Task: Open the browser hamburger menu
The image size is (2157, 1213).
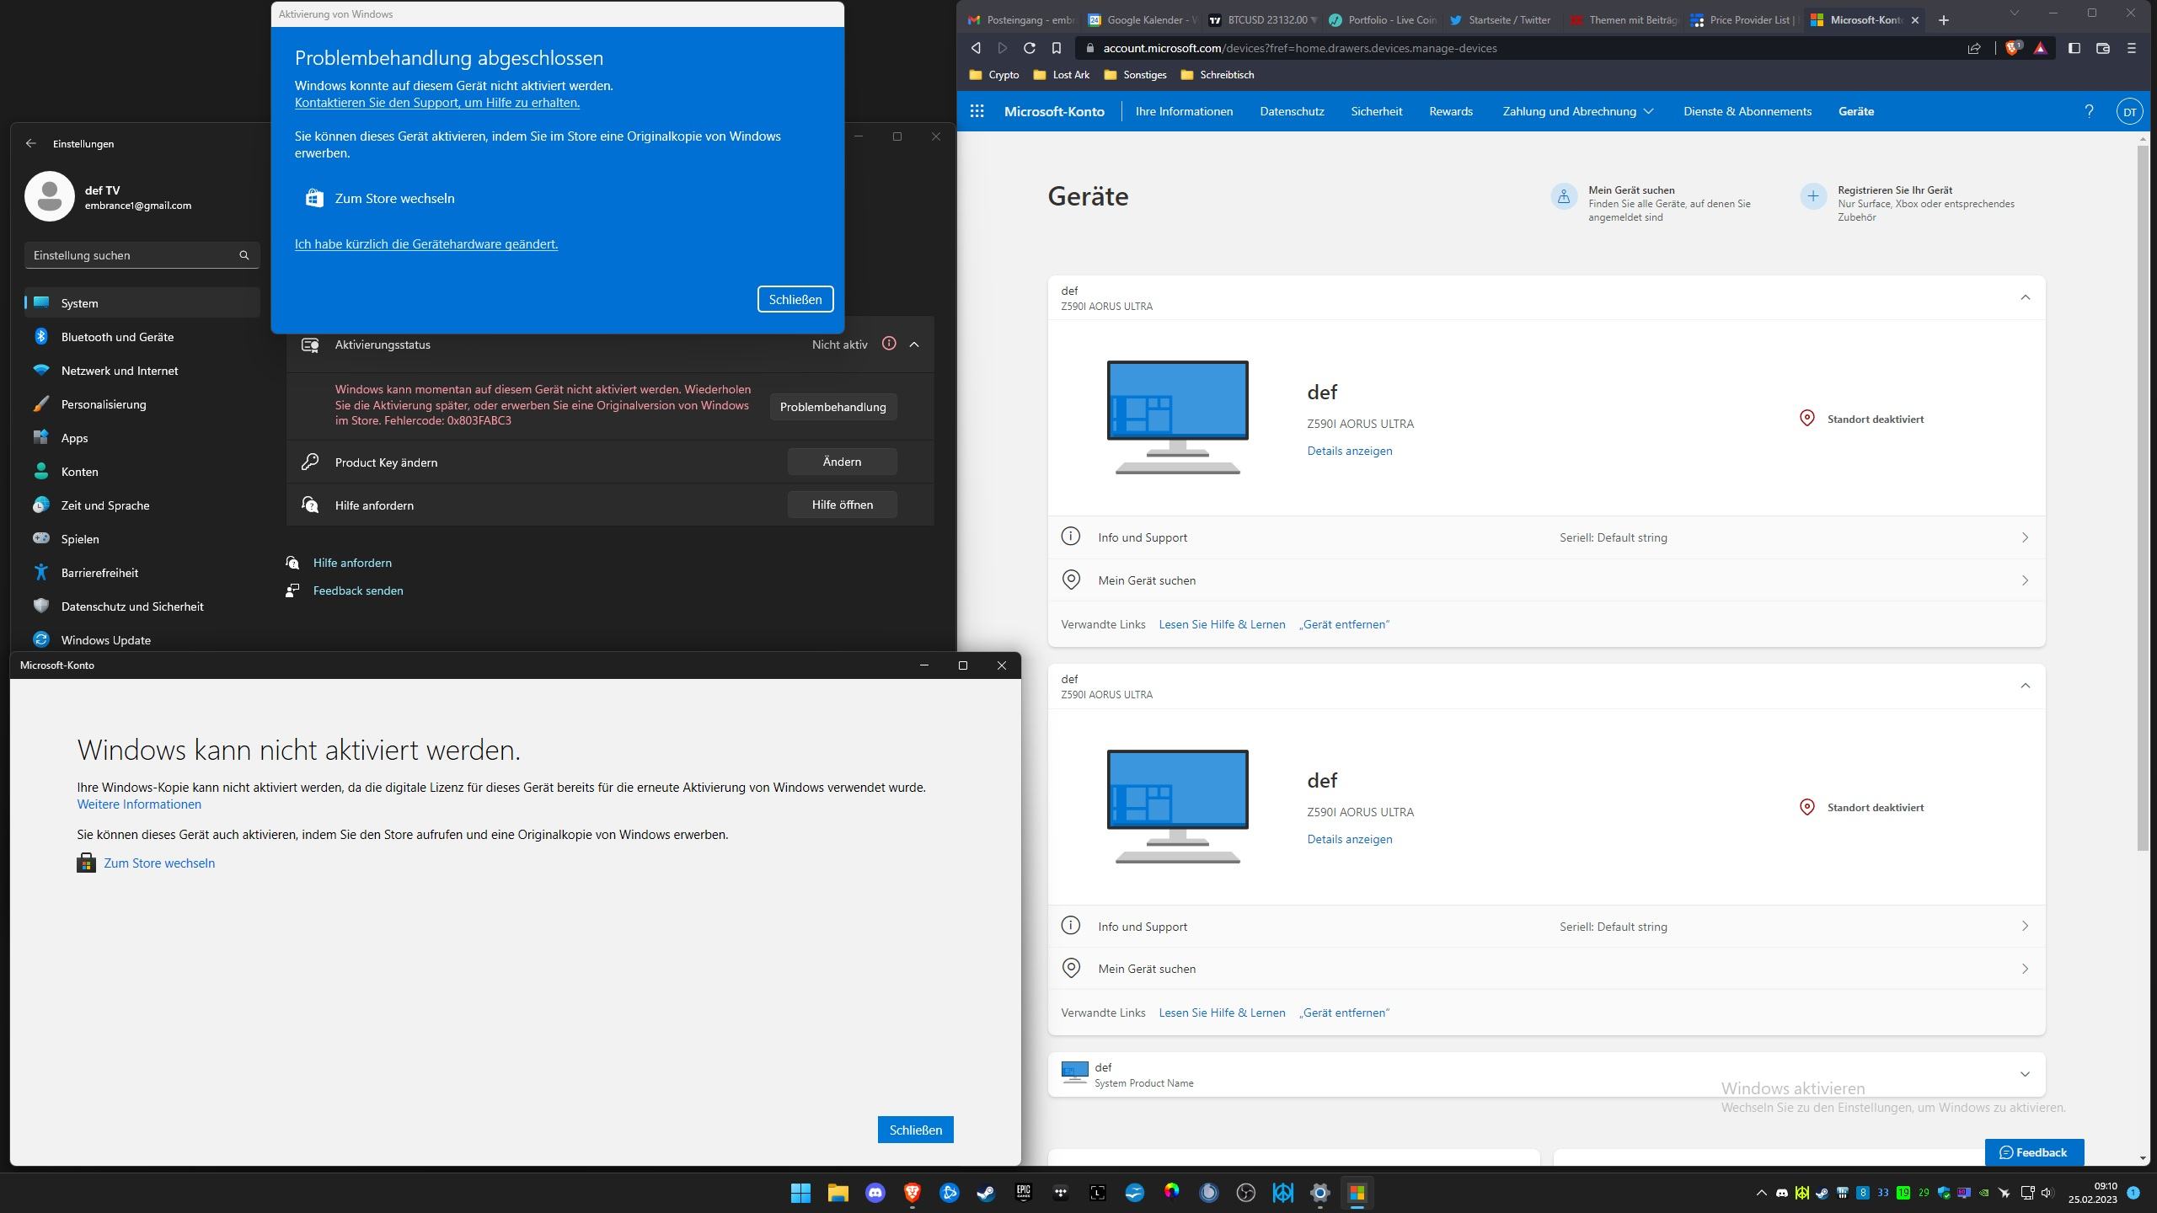Action: coord(2132,48)
